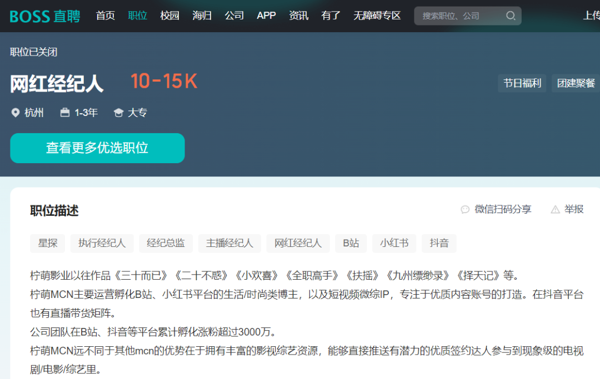Screen dimensions: 600x379
Task: Click the 查看更多优选职位 button
Action: (x=97, y=148)
